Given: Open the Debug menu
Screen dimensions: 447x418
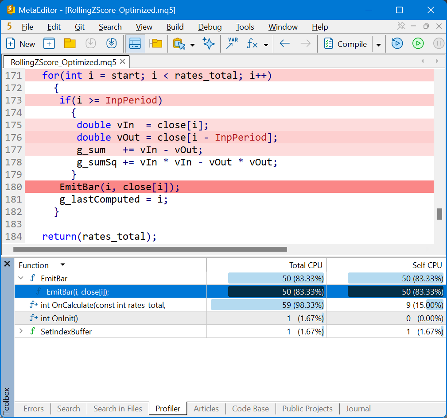Looking at the screenshot, I should pyautogui.click(x=210, y=27).
